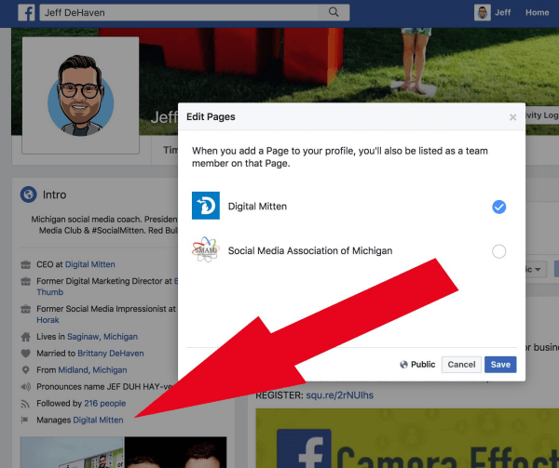Open the Public audience selector

click(x=417, y=365)
